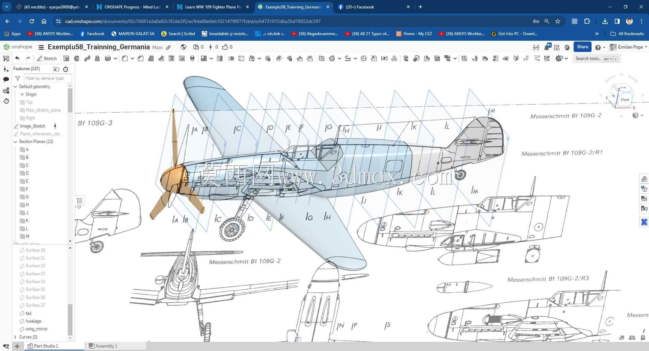Select the fuselage feature
The height and width of the screenshot is (351, 649).
pyautogui.click(x=33, y=321)
